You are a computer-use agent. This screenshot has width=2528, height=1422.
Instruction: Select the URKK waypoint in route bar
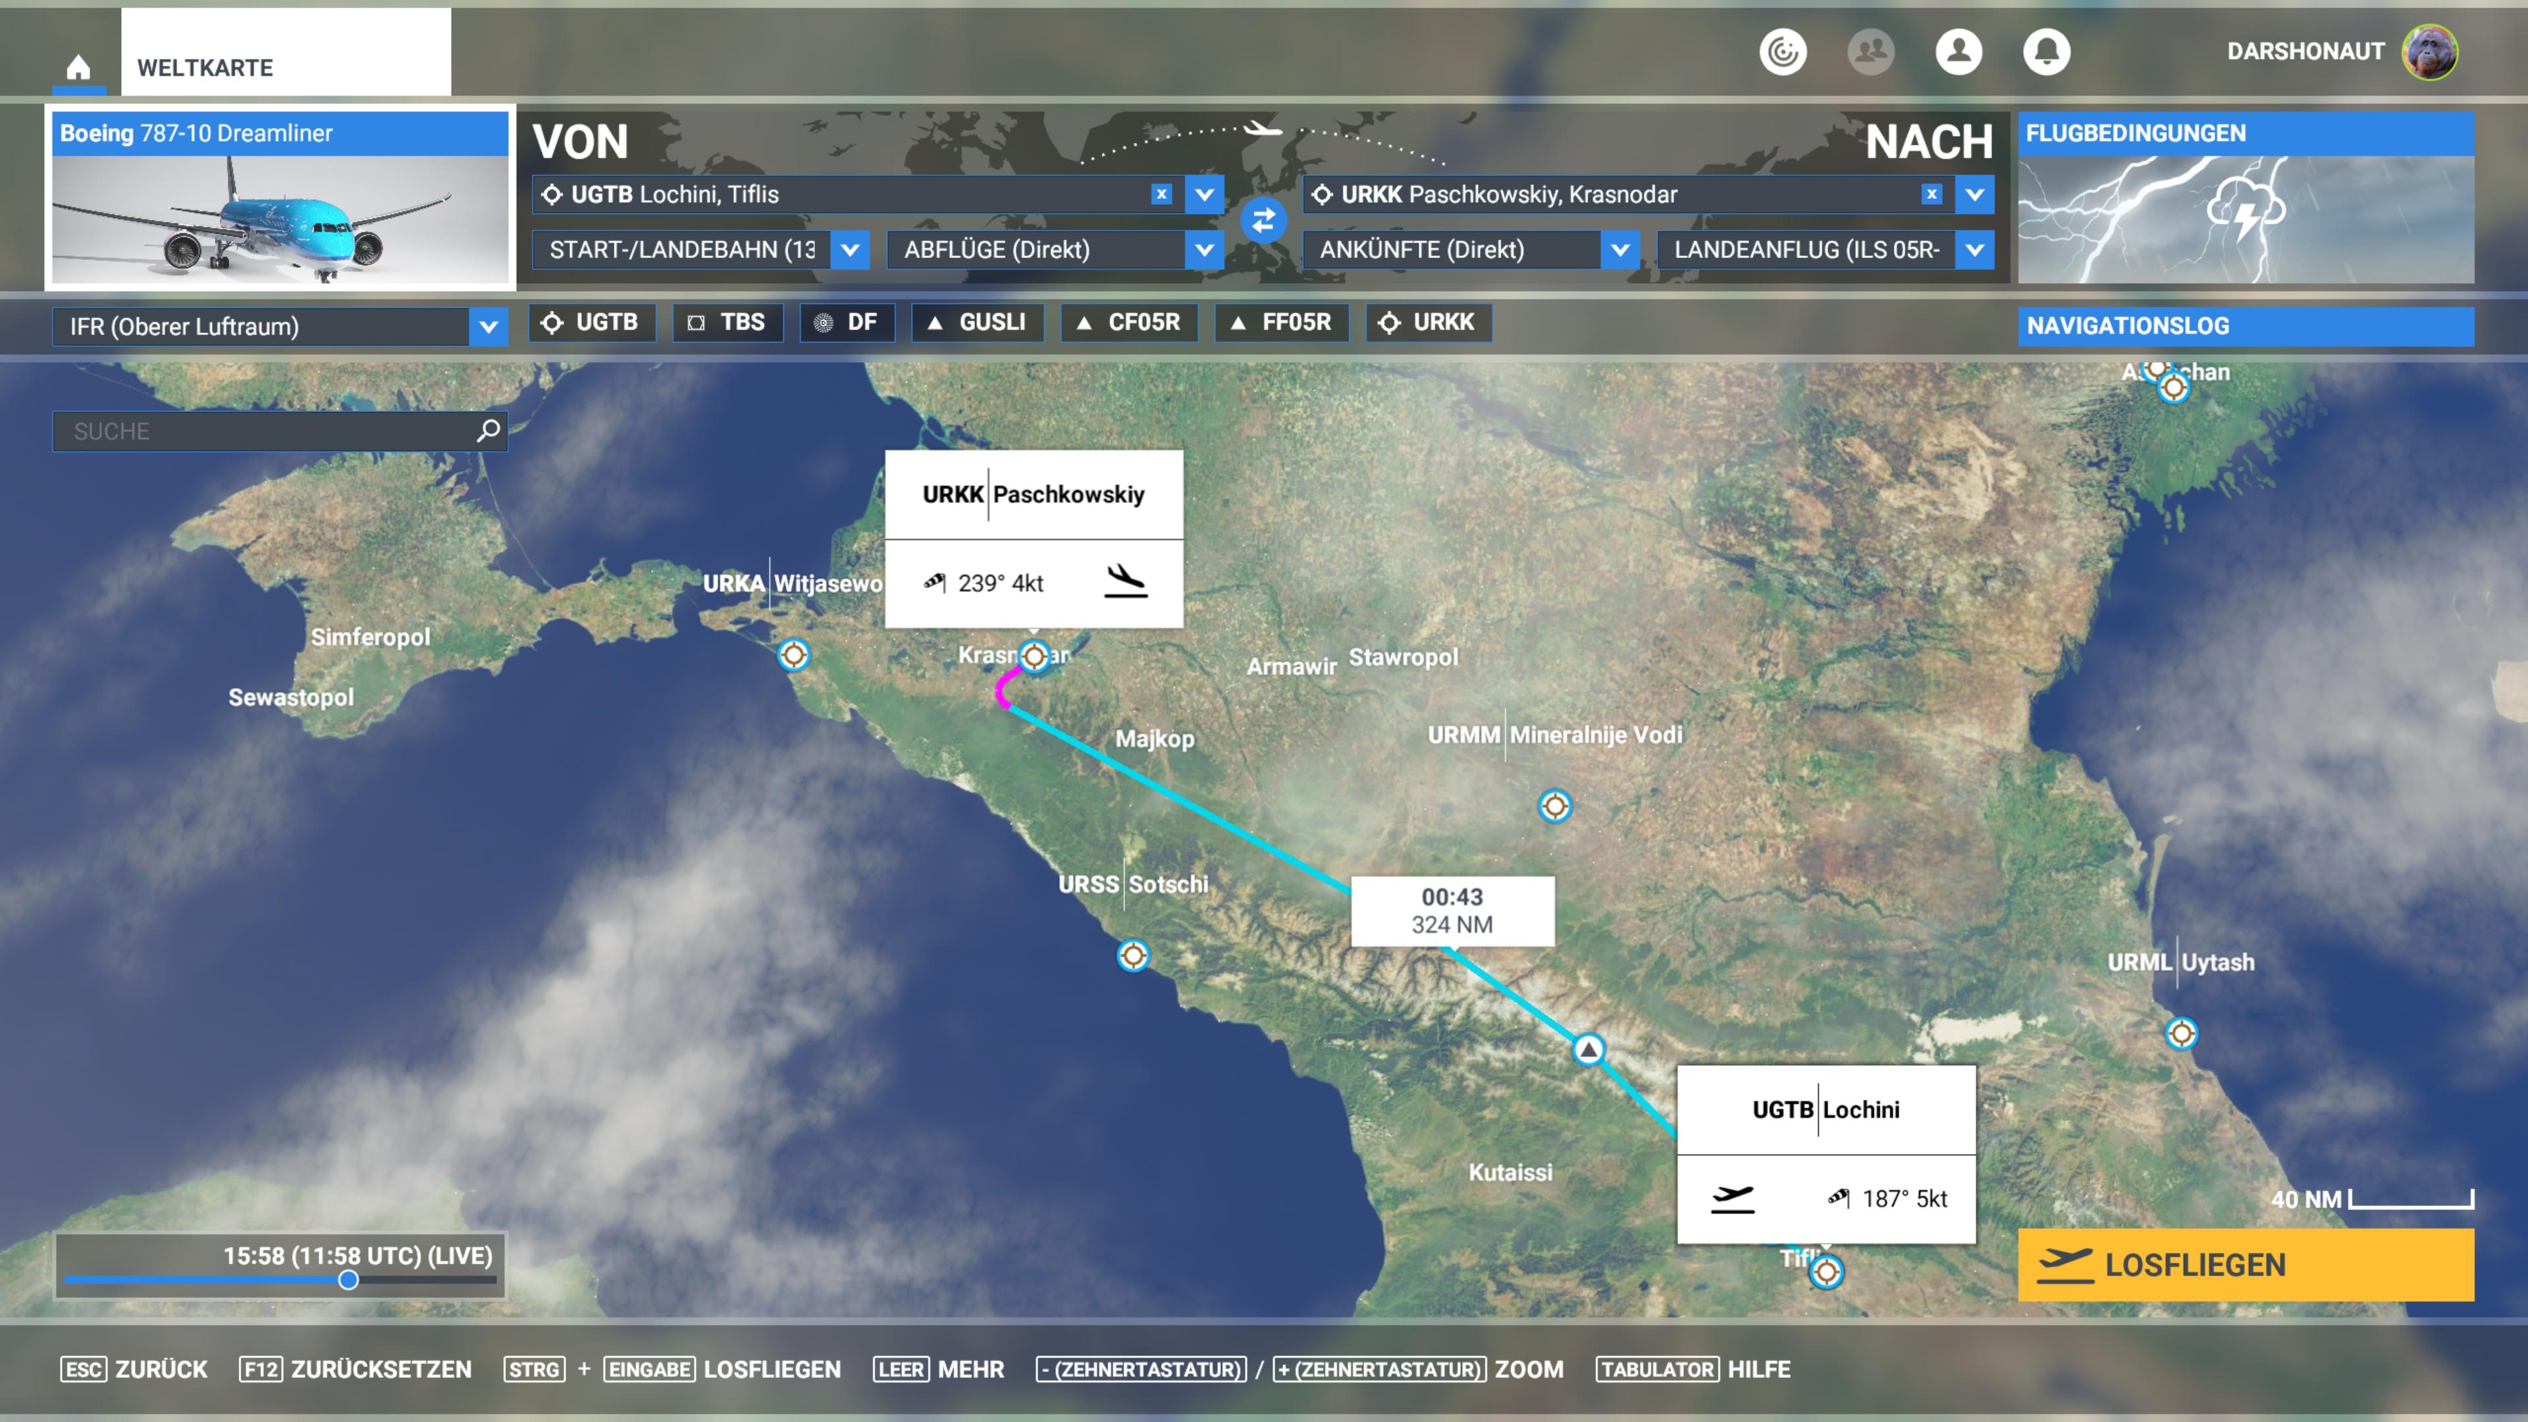click(1429, 323)
